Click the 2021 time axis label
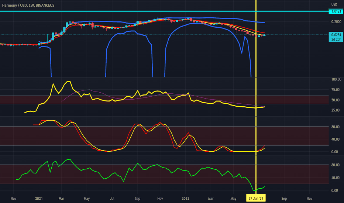 click(39, 199)
